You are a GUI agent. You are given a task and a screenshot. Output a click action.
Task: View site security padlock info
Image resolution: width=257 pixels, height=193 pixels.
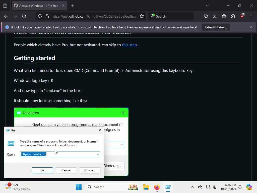[x=47, y=16]
